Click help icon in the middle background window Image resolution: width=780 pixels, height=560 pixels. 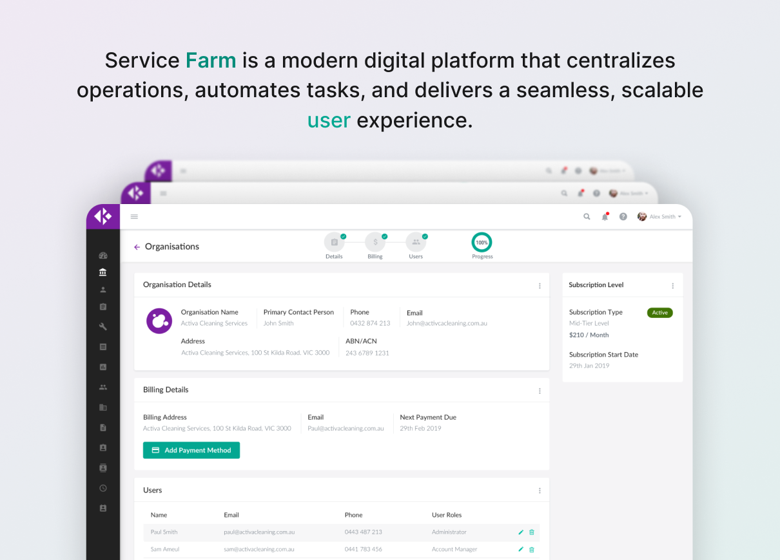coord(597,193)
